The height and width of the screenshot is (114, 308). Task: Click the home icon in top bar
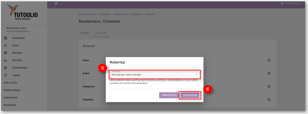(56, 3)
